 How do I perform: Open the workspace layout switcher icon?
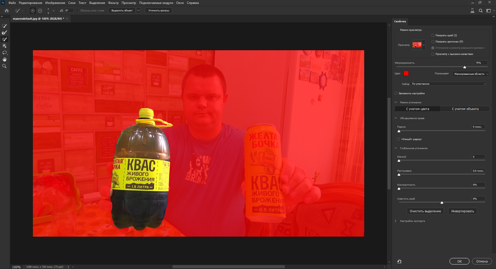coord(489,10)
